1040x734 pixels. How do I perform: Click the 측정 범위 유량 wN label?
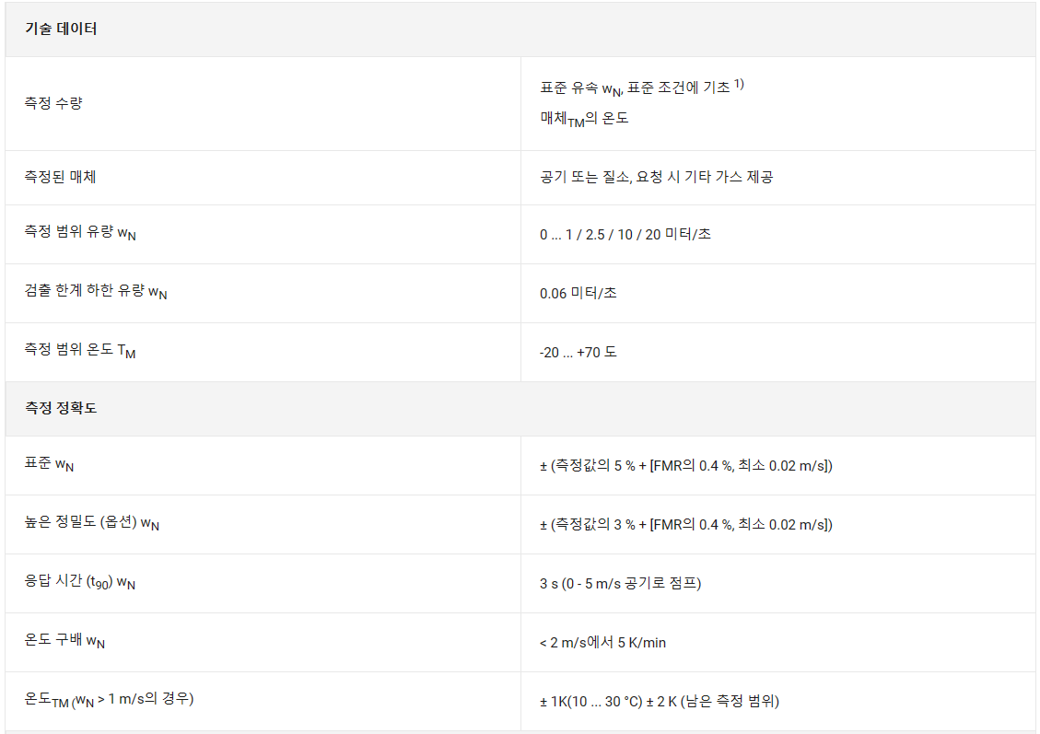(x=81, y=234)
